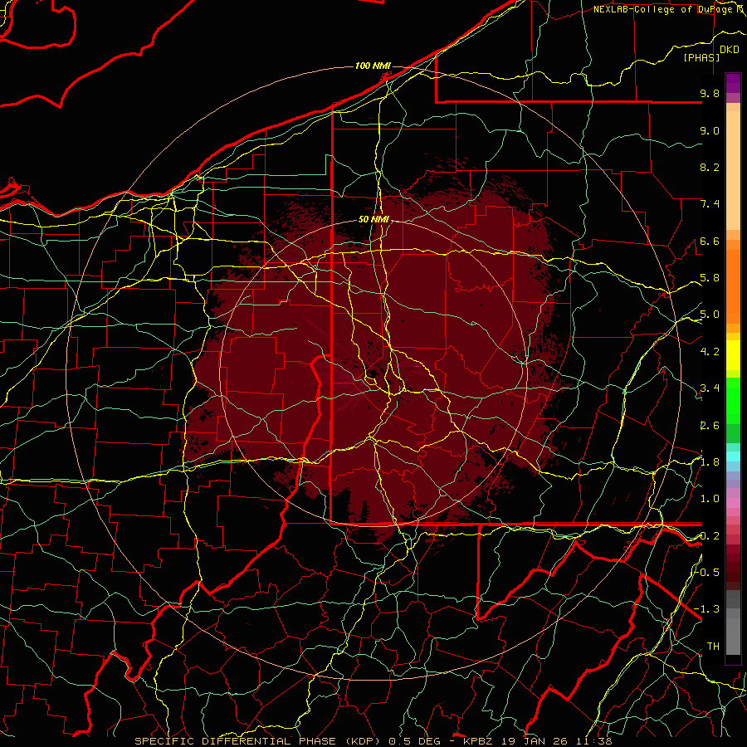Screen dimensions: 747x747
Task: Click the 100 NMI range ring label
Action: coord(373,66)
